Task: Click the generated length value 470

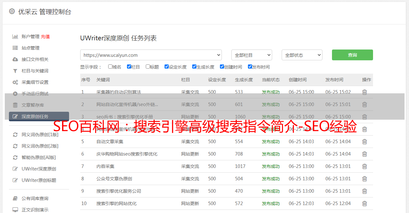Action: pyautogui.click(x=239, y=191)
